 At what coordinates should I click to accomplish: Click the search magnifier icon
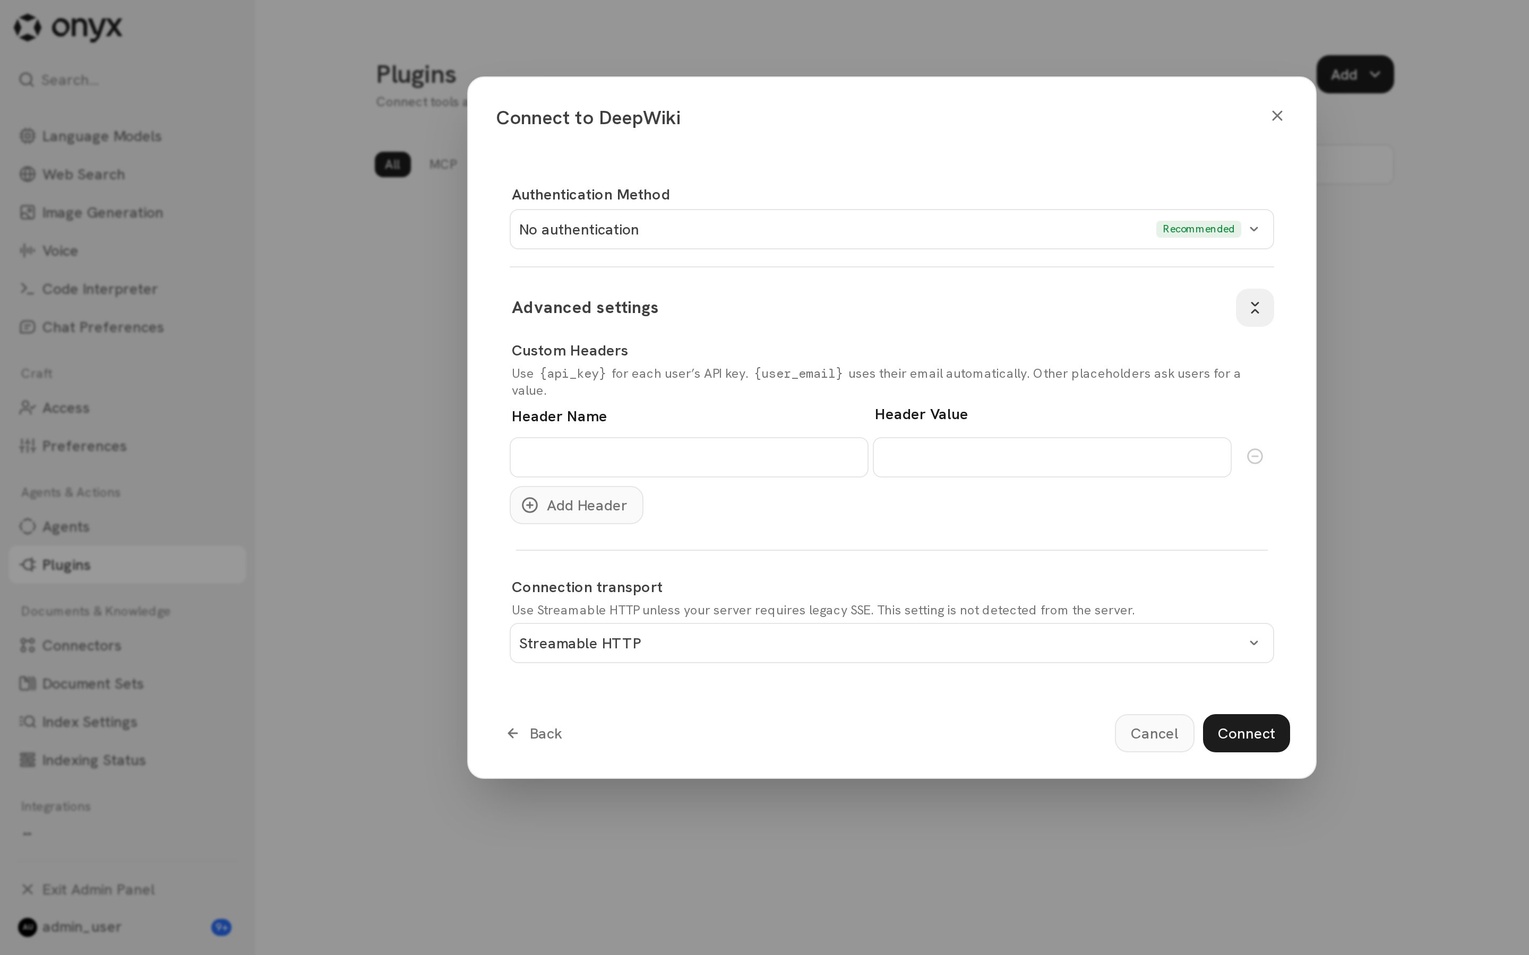click(26, 80)
